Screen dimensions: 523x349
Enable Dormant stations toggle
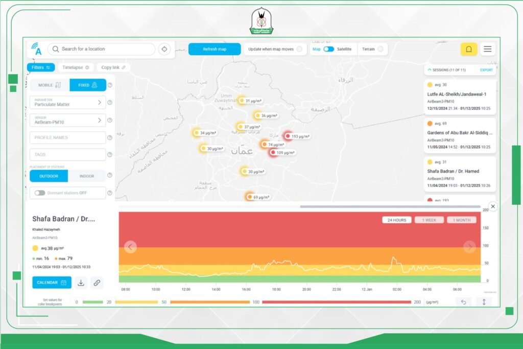click(x=40, y=193)
